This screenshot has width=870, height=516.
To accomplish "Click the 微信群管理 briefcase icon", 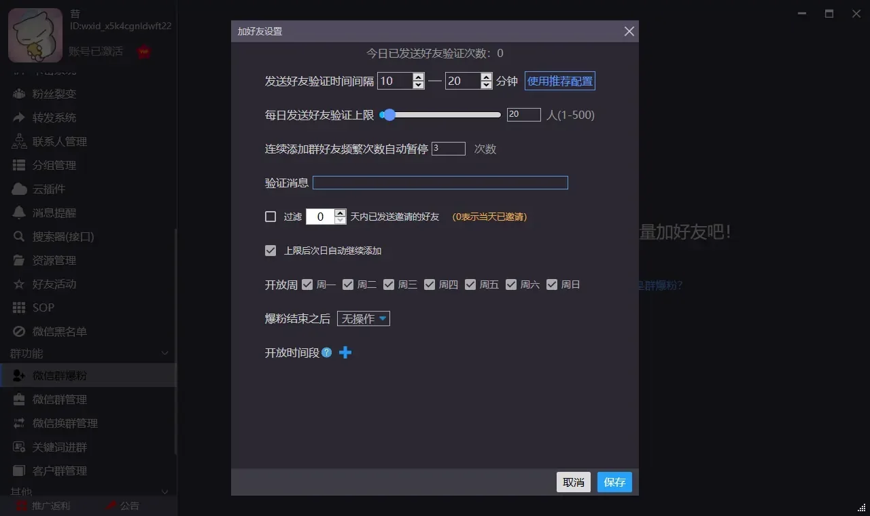I will tap(19, 400).
